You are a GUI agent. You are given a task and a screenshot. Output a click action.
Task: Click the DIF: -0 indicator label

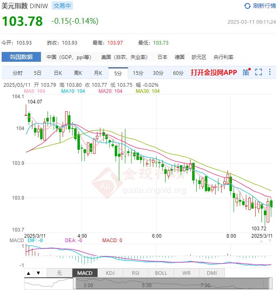[35, 241]
